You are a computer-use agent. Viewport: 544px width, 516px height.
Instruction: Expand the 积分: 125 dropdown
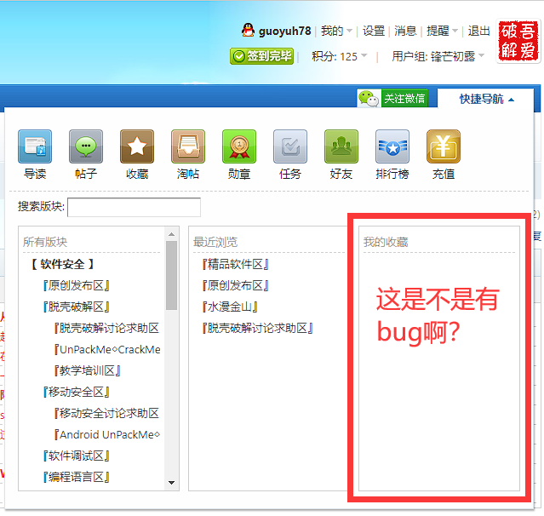point(340,56)
